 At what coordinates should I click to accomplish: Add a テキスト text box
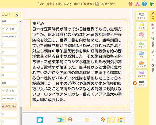click(x=141, y=16)
